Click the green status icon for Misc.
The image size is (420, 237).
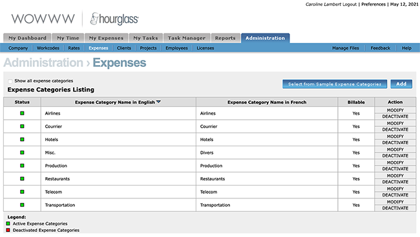tap(22, 153)
